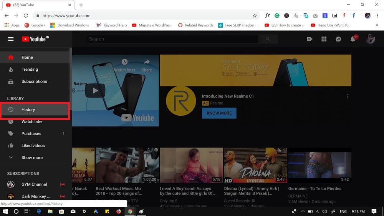Go back in browser
Screen dimensions: 384x216
pos(7,16)
